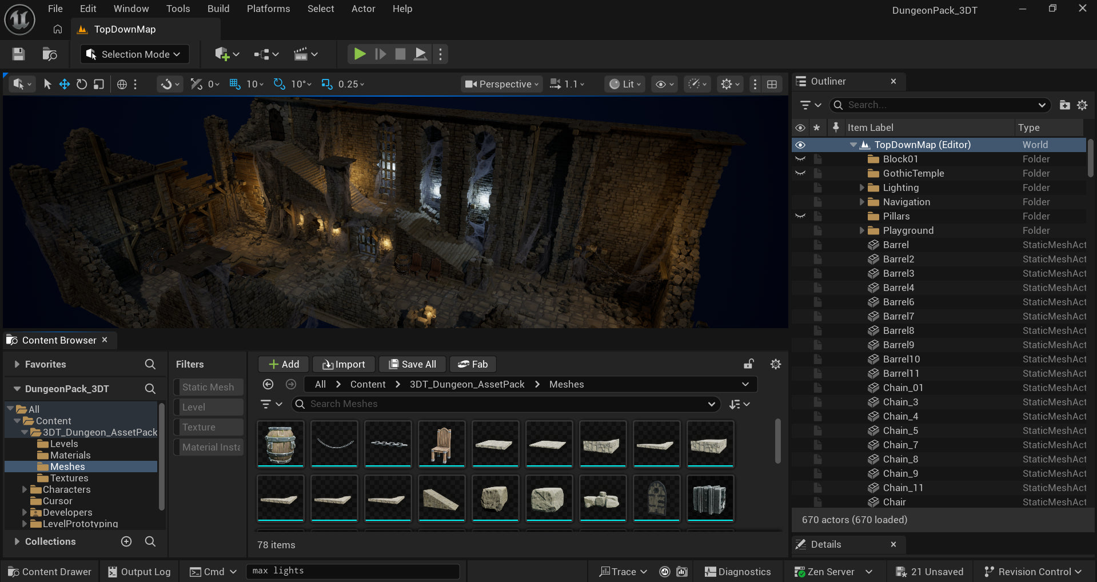Screen dimensions: 1097x582
Task: Show the hidden Pillars folder
Action: tap(800, 216)
